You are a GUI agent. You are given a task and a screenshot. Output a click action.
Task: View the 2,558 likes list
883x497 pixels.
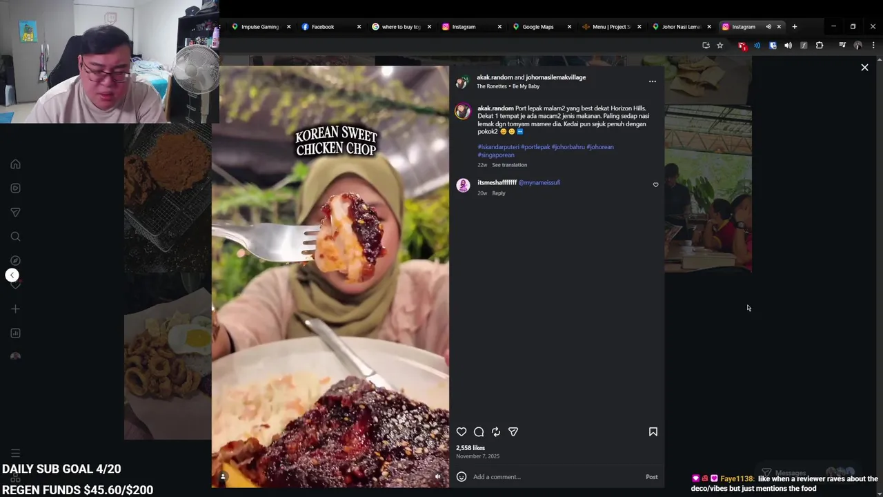470,448
